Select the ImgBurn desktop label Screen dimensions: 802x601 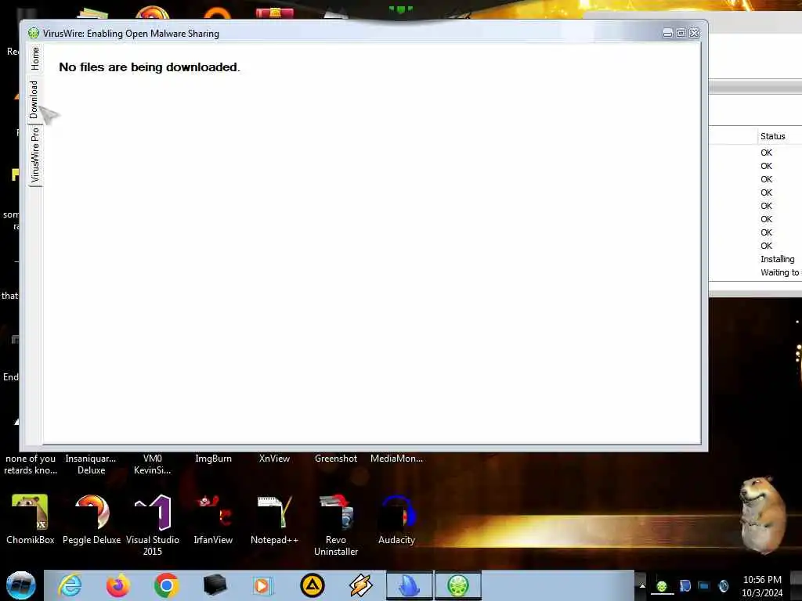213,459
